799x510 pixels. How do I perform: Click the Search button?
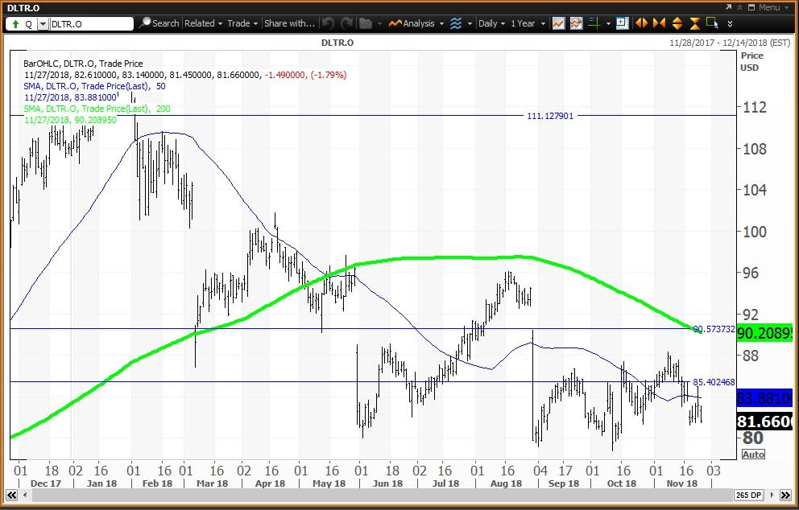(x=159, y=23)
